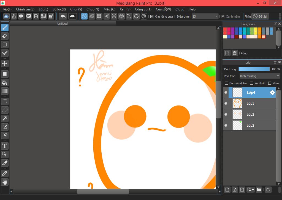Viewport: 282px width, 200px height.
Task: Select the Bucket fill tool
Action: click(x=5, y=82)
